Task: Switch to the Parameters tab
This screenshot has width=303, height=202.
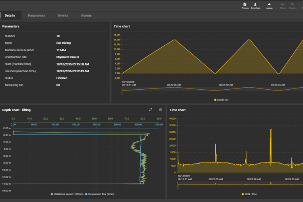Action: [x=36, y=15]
